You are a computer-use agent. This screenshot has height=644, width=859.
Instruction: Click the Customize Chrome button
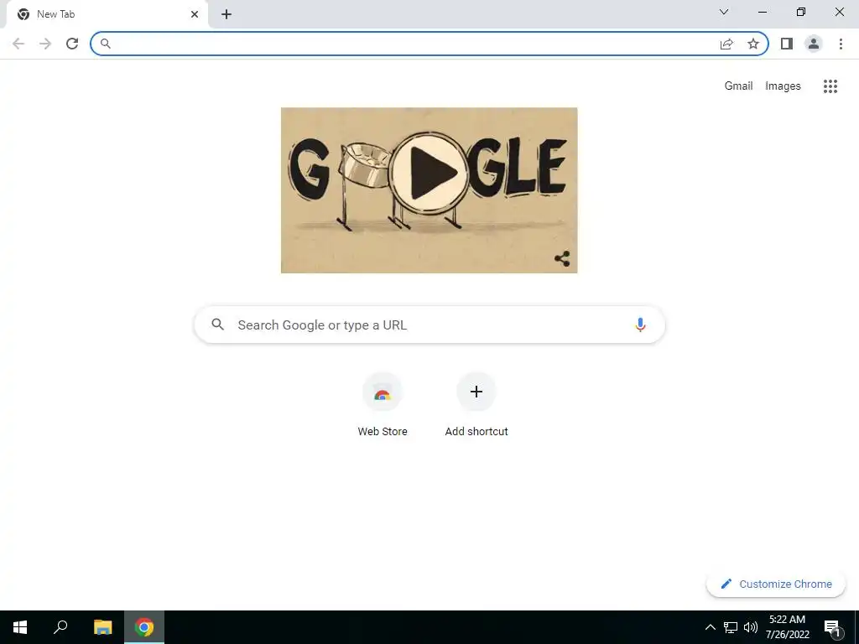(776, 584)
